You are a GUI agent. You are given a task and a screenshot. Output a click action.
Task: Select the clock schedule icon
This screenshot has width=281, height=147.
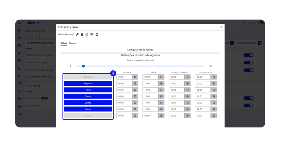[x=87, y=34]
